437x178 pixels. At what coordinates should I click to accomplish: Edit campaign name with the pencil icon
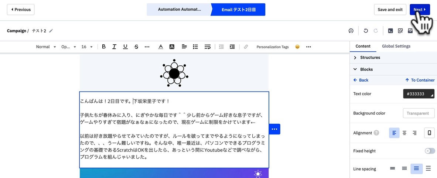51,31
